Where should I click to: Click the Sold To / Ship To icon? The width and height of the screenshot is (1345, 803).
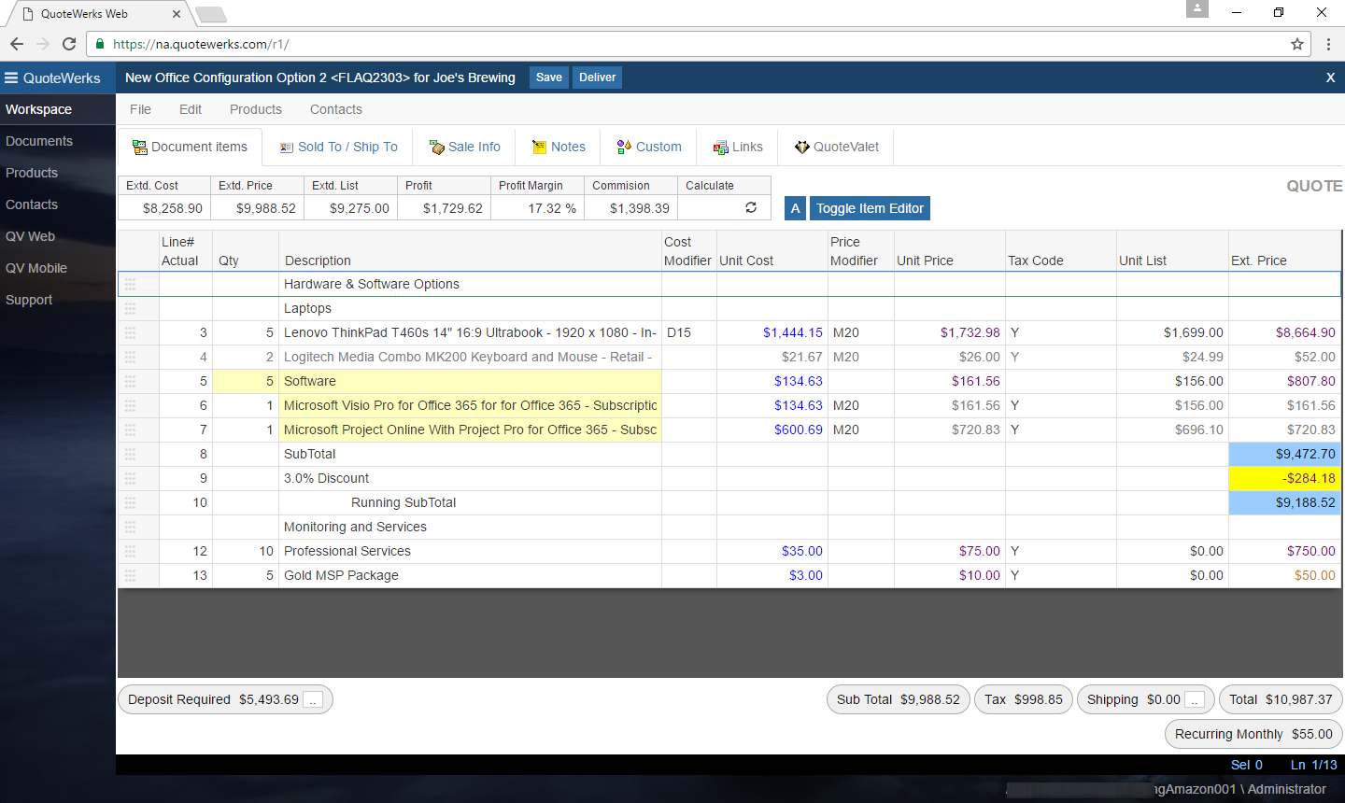(x=286, y=147)
